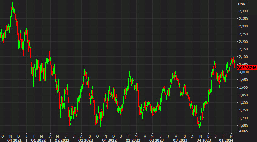Click the Auto scale button

click(x=243, y=131)
